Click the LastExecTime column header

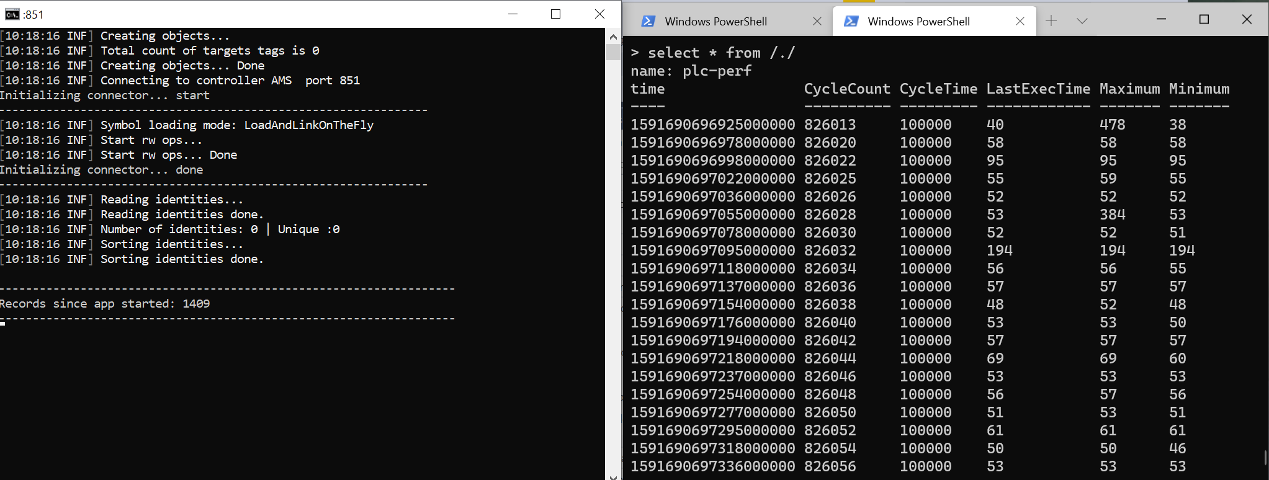(1038, 89)
